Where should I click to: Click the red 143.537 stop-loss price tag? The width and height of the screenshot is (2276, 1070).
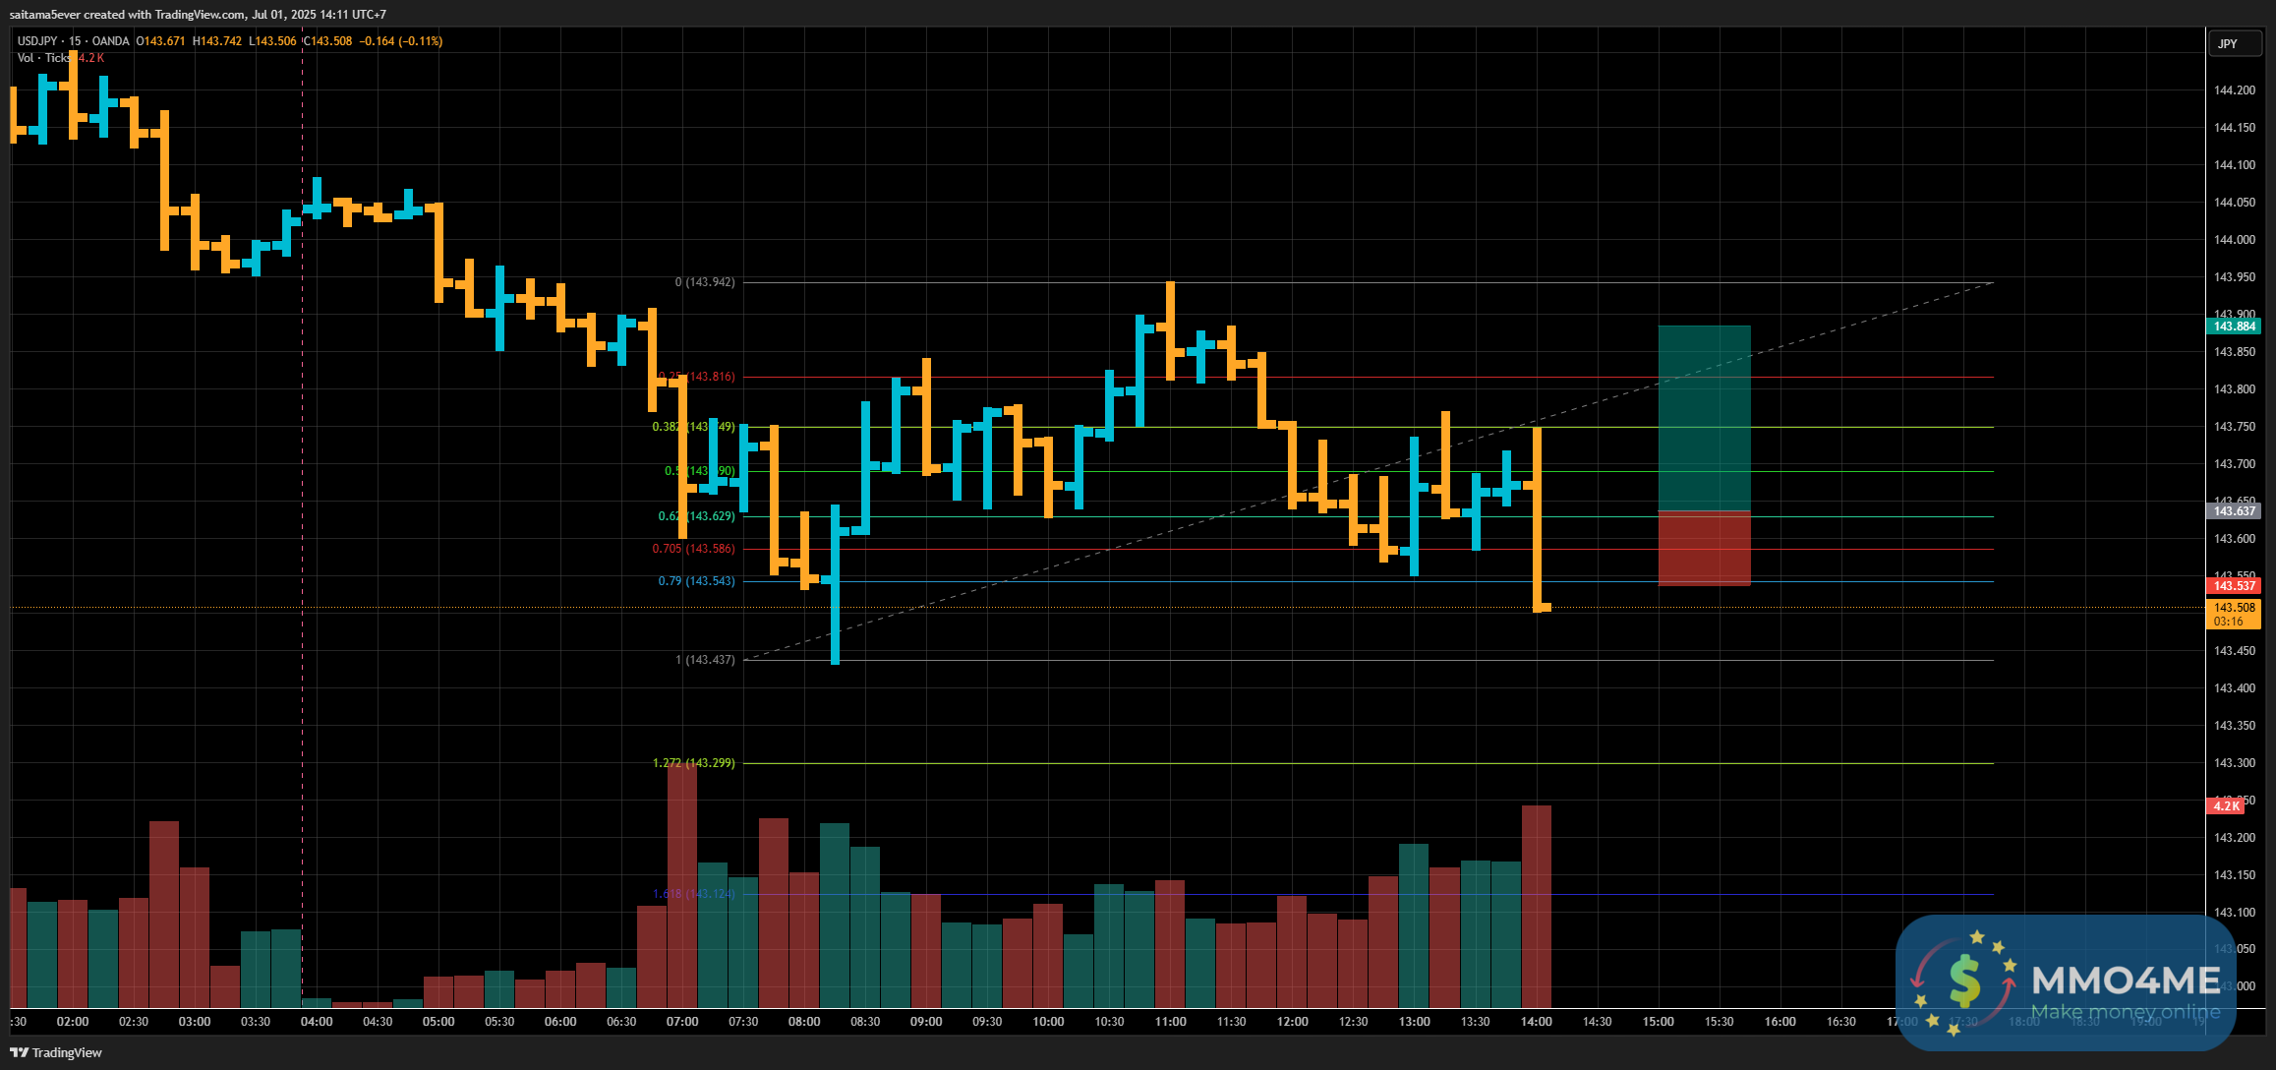pos(2234,586)
